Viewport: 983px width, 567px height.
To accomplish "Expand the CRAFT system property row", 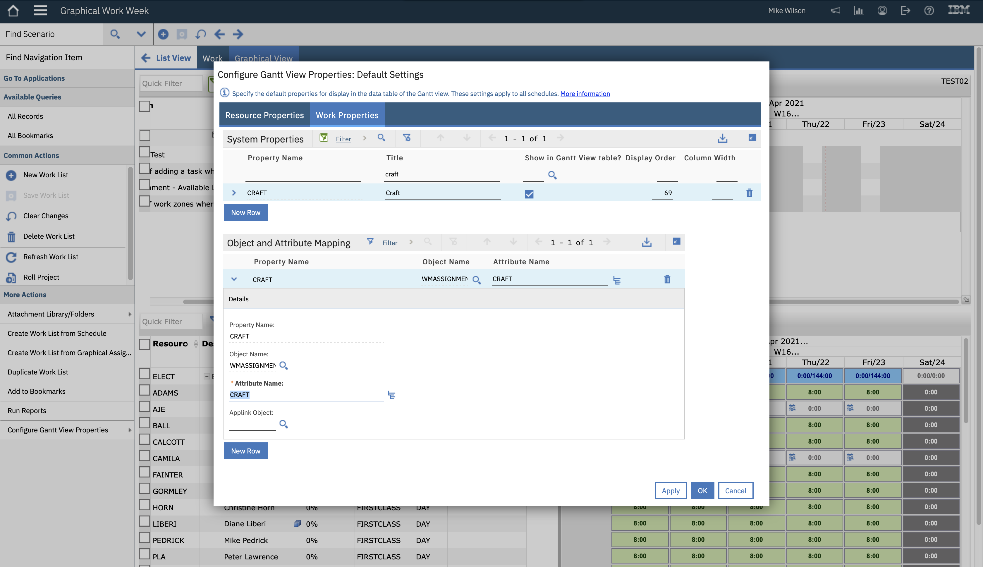I will [x=234, y=193].
